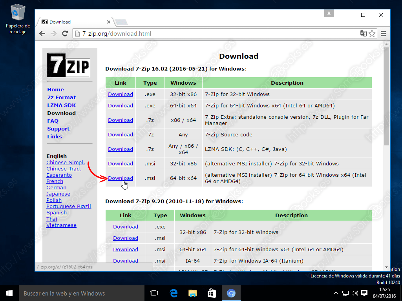402x301 pixels.
Task: Open the Spanish language version
Action: (57, 212)
